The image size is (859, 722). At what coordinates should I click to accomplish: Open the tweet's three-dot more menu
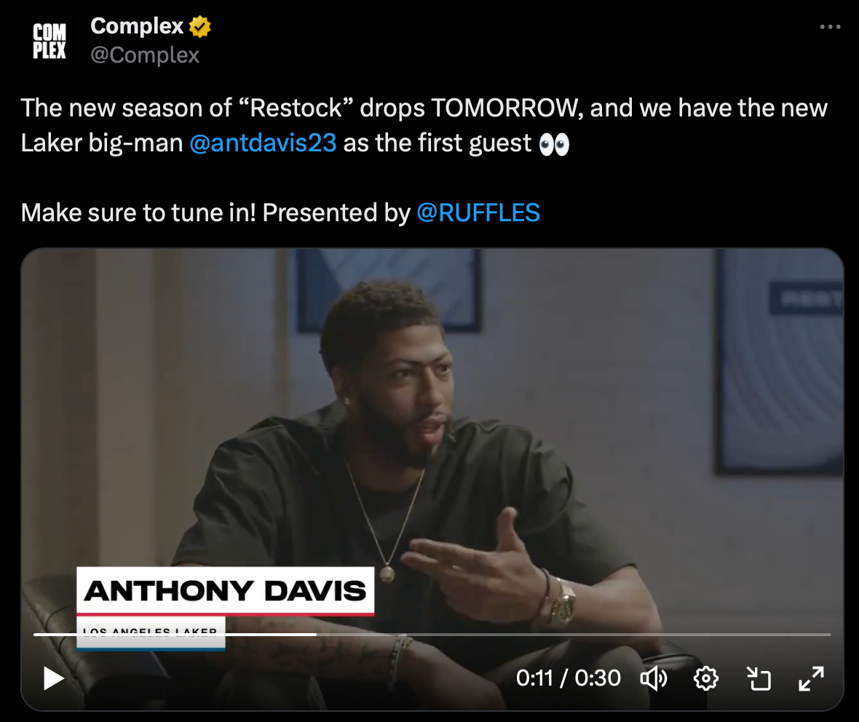tap(830, 26)
